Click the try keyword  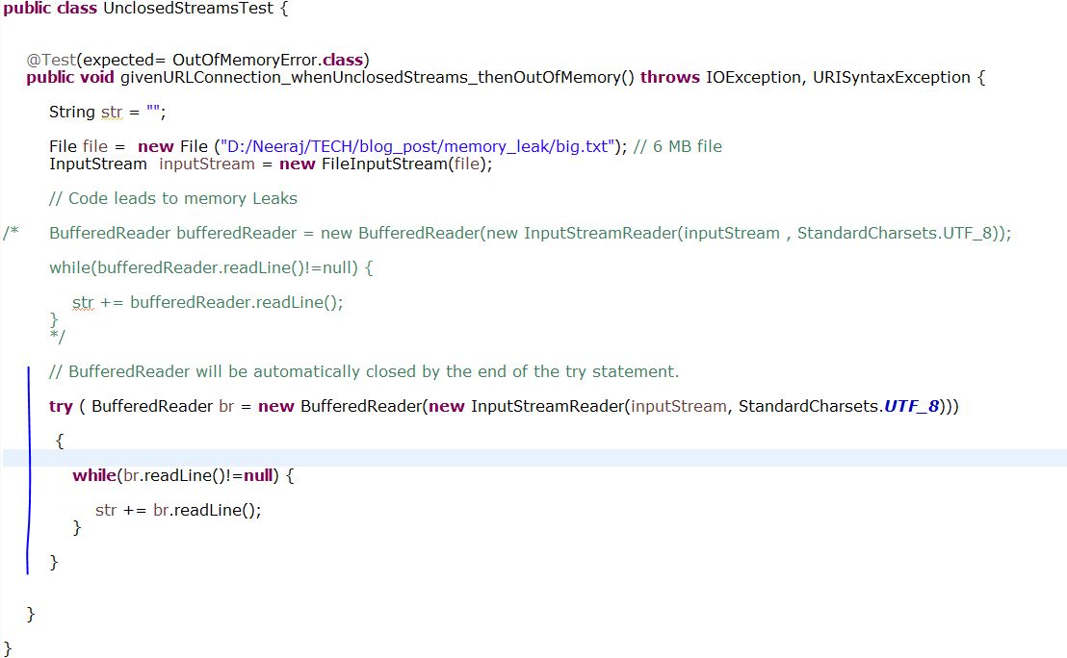pyautogui.click(x=60, y=406)
